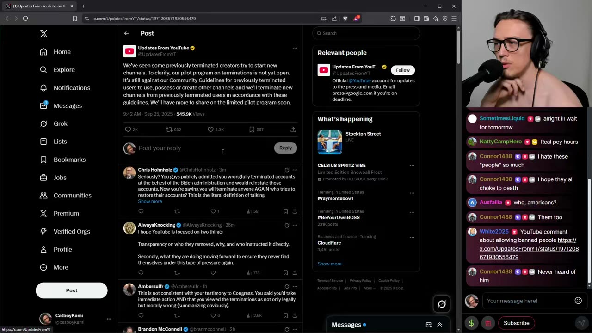The height and width of the screenshot is (333, 592).
Task: Click Subscribe in the chat panel
Action: tap(516, 323)
